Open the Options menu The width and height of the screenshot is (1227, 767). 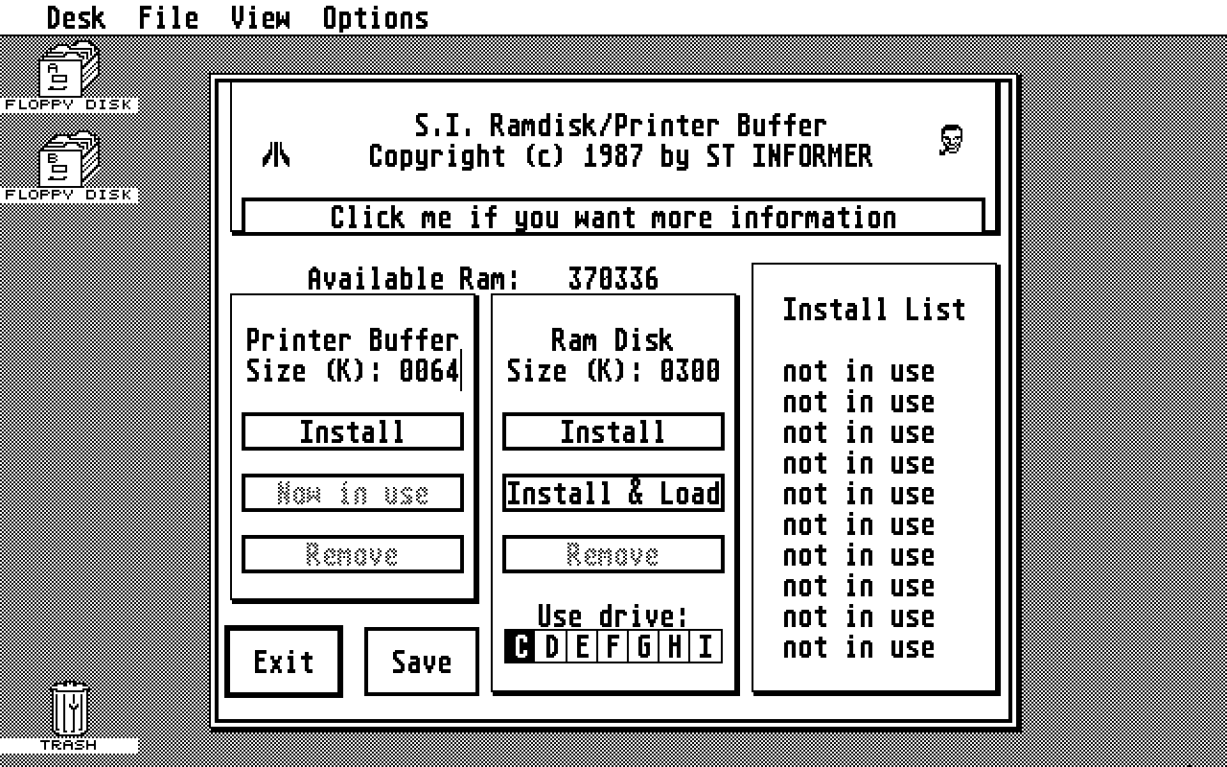[x=375, y=17]
